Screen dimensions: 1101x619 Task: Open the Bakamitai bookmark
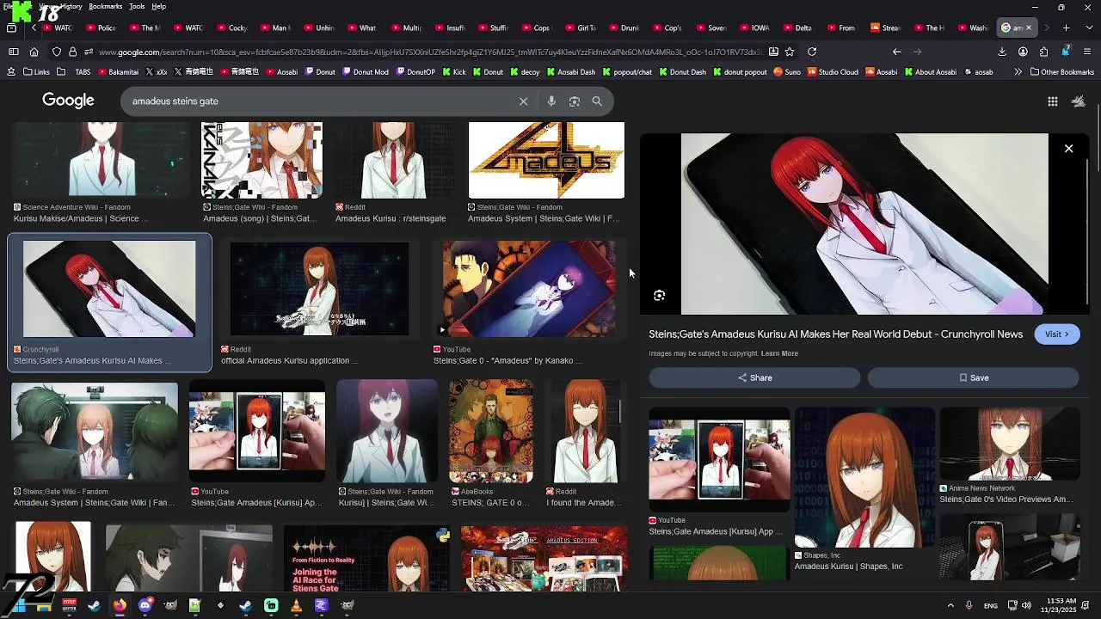point(118,72)
